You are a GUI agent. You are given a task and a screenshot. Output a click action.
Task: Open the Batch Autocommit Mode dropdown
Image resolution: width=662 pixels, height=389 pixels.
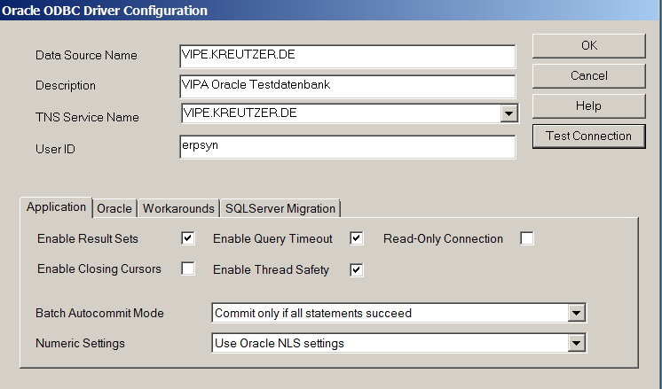tap(576, 313)
